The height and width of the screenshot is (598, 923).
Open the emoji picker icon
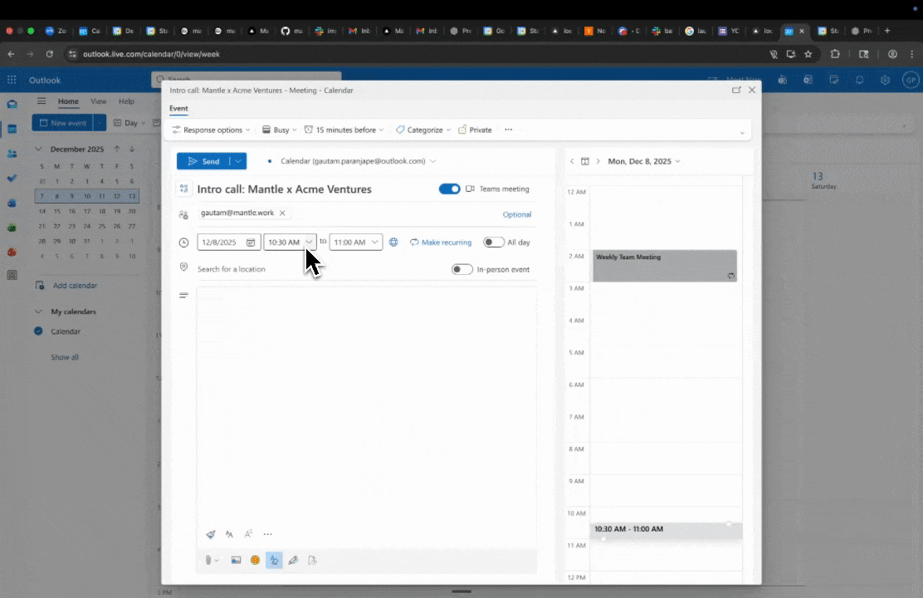click(x=255, y=561)
